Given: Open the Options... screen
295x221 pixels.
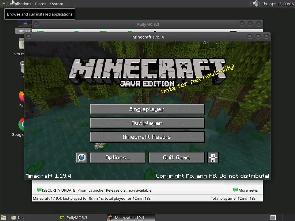Looking at the screenshot, I should point(118,158).
